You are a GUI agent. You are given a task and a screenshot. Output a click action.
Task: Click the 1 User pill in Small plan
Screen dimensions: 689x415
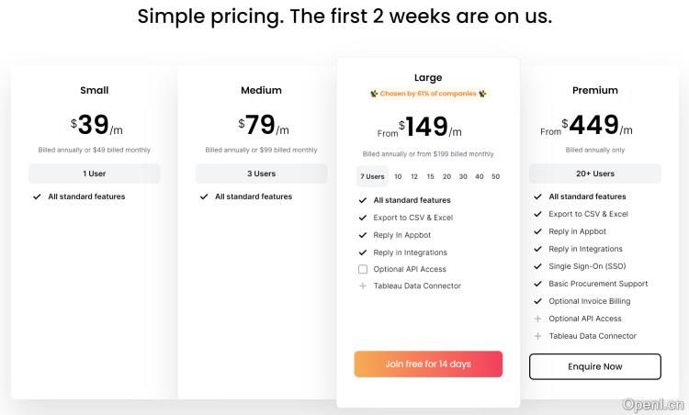(95, 174)
